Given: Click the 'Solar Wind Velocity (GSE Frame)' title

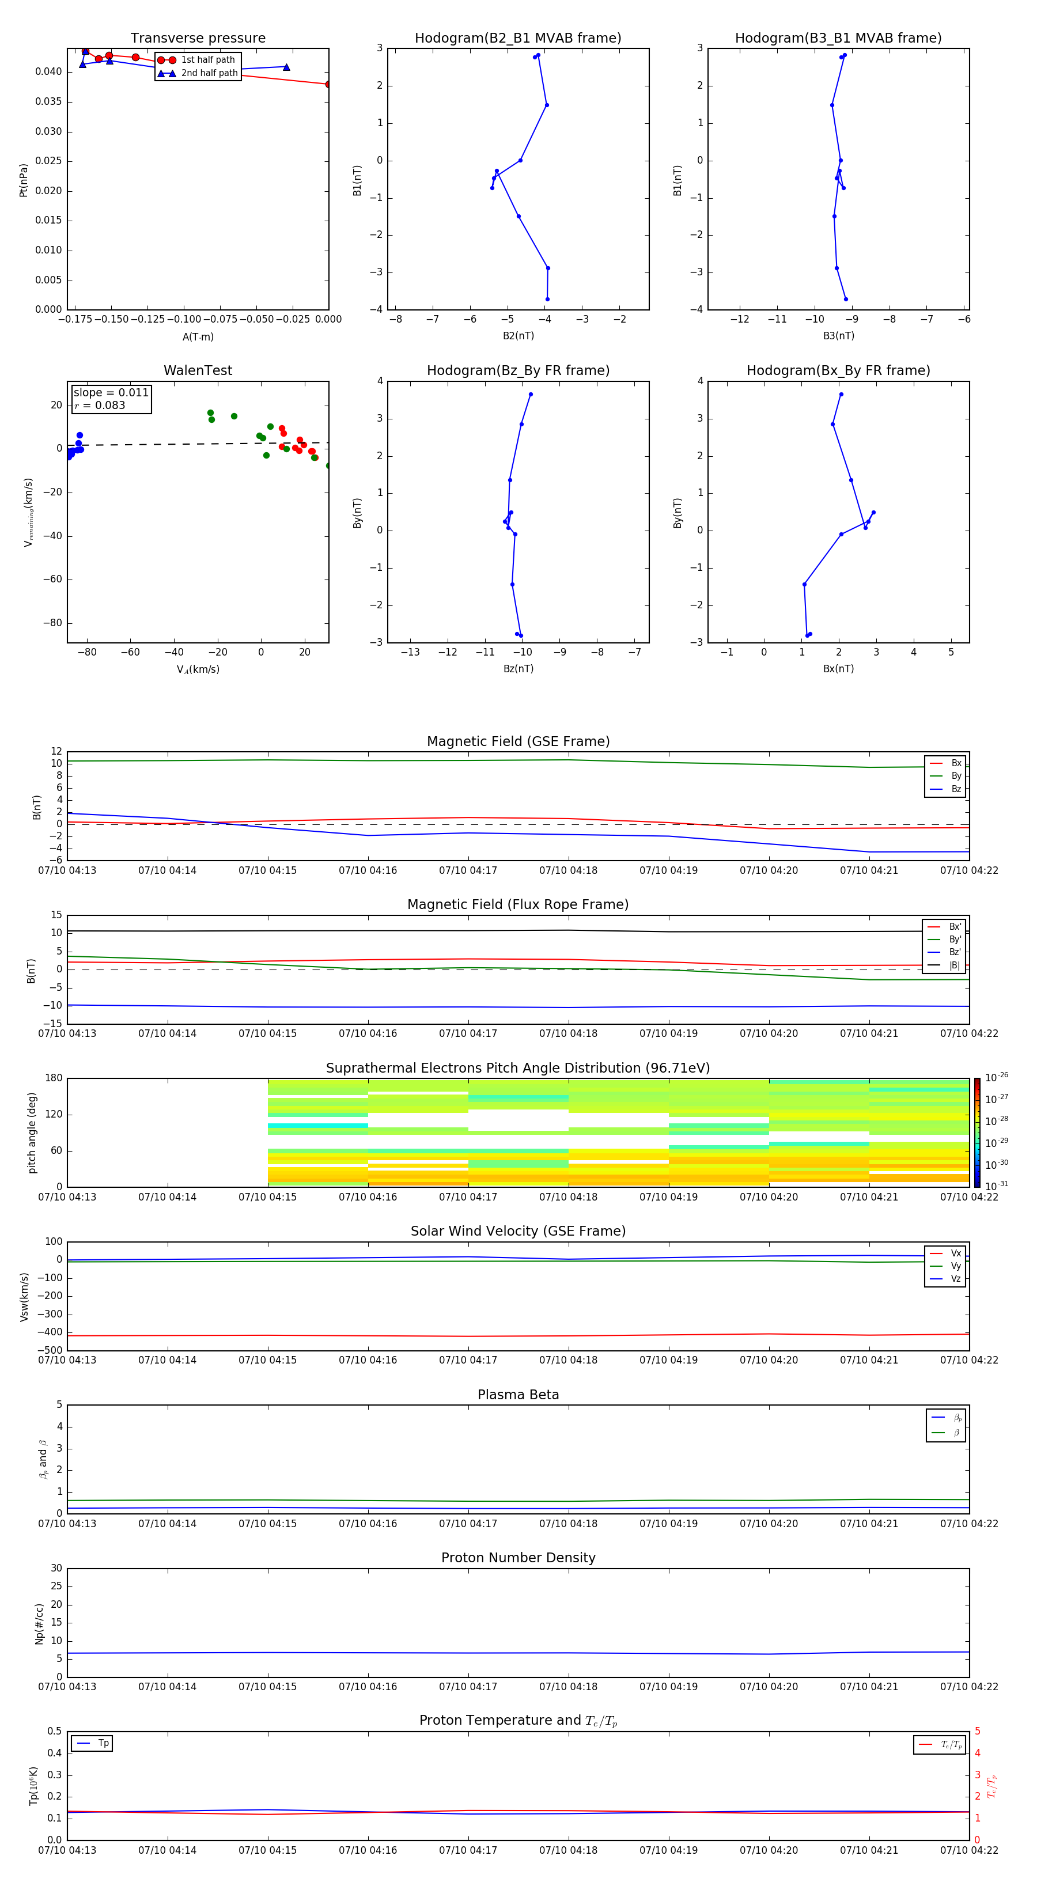Looking at the screenshot, I should 518,1231.
